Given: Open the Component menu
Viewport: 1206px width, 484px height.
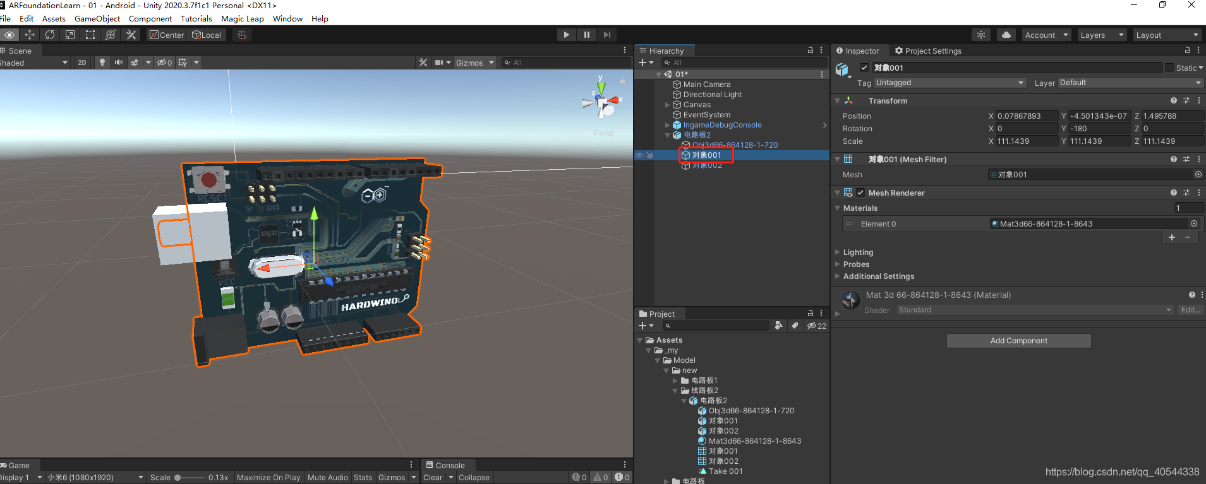Looking at the screenshot, I should click(150, 18).
